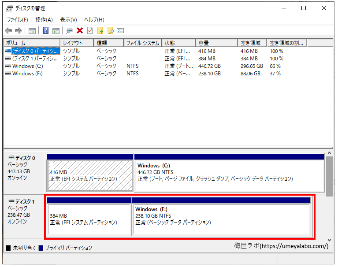
Task: Toggle the show/hide console tree icon
Action: (x=32, y=31)
